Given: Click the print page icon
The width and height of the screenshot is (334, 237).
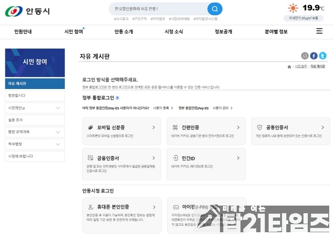Looking at the screenshot, I should [304, 56].
